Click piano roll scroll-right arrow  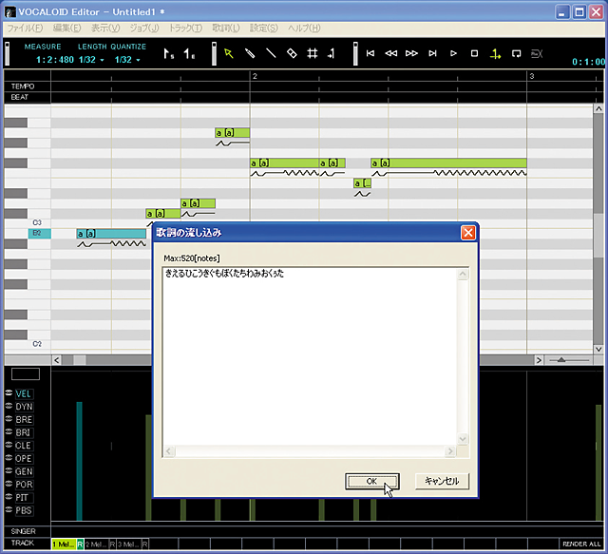point(539,360)
